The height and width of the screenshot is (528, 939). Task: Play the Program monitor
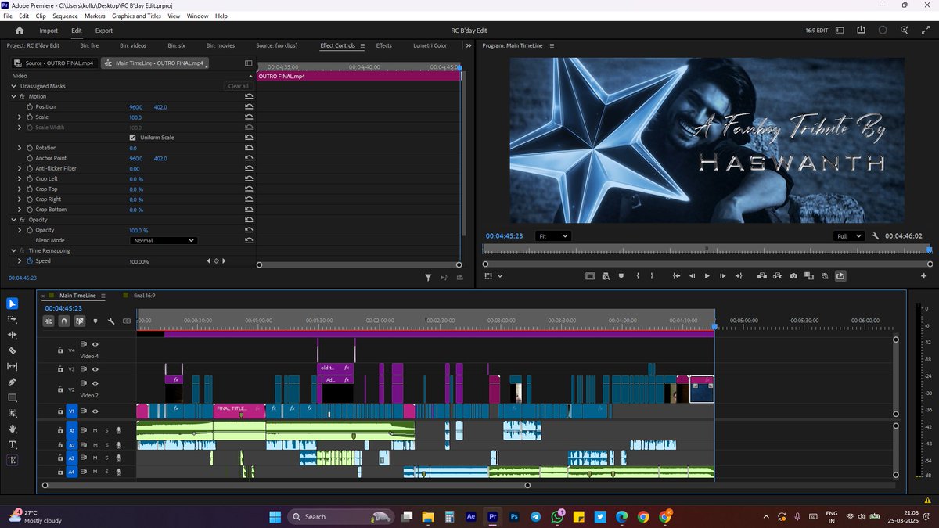pyautogui.click(x=707, y=275)
